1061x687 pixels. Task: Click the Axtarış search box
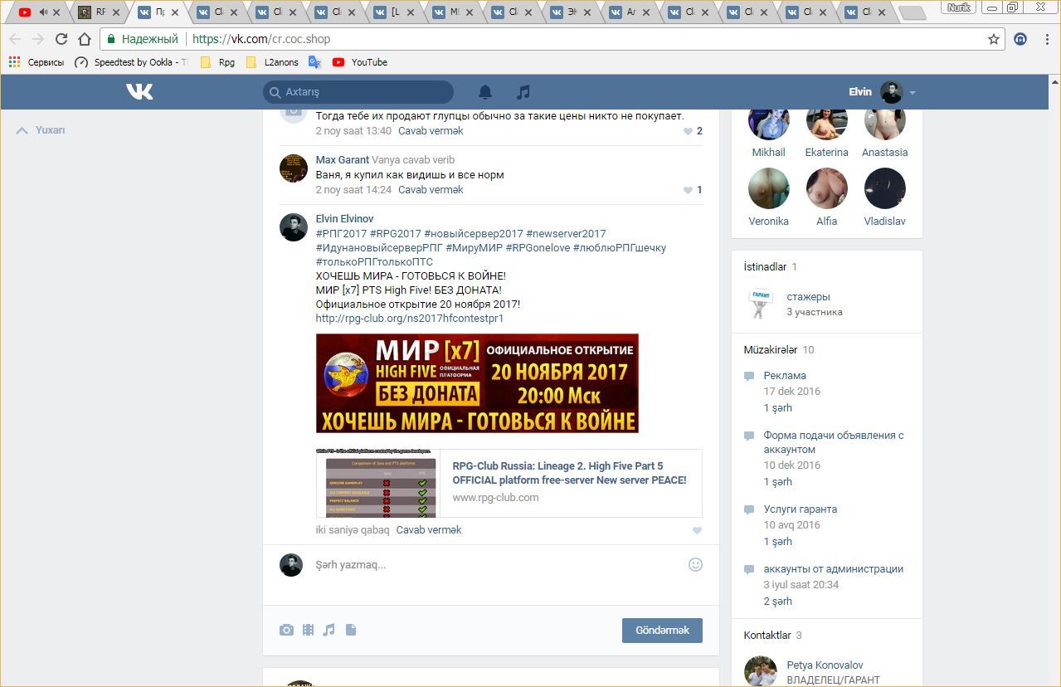[x=358, y=92]
